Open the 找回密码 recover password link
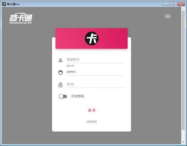The image size is (187, 146). point(92,122)
